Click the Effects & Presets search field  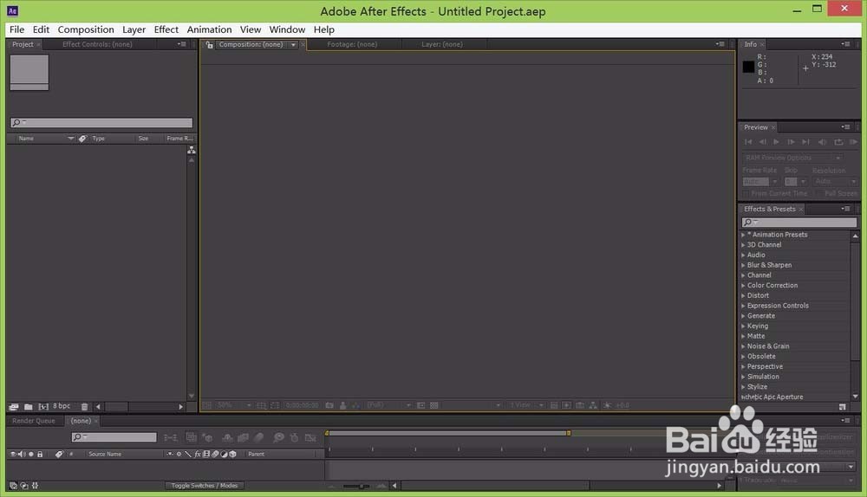coord(799,222)
